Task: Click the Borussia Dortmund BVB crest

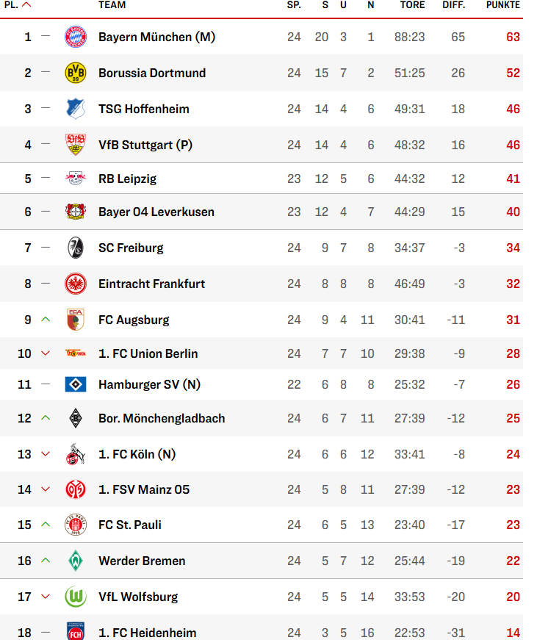Action: tap(76, 73)
